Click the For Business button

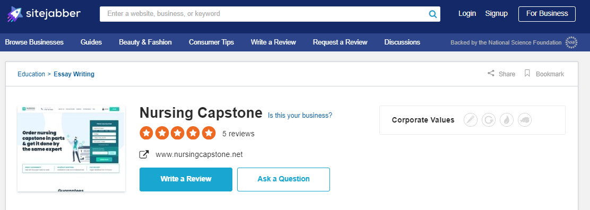(x=547, y=14)
